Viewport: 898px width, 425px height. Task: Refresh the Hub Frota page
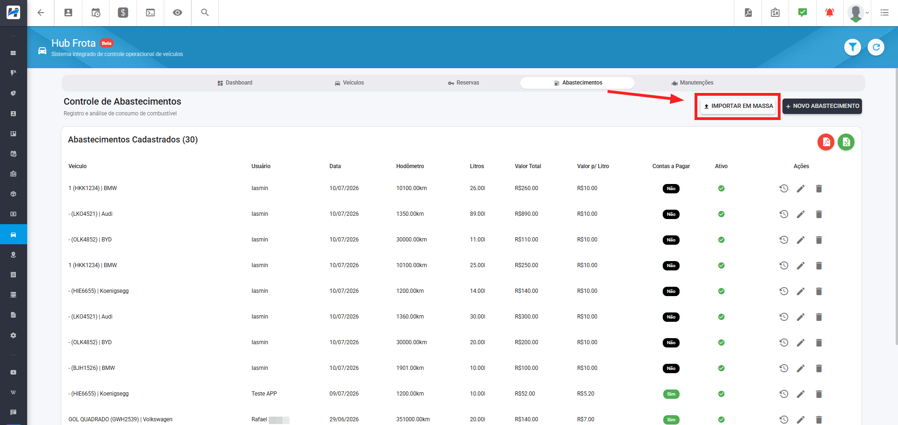tap(876, 47)
